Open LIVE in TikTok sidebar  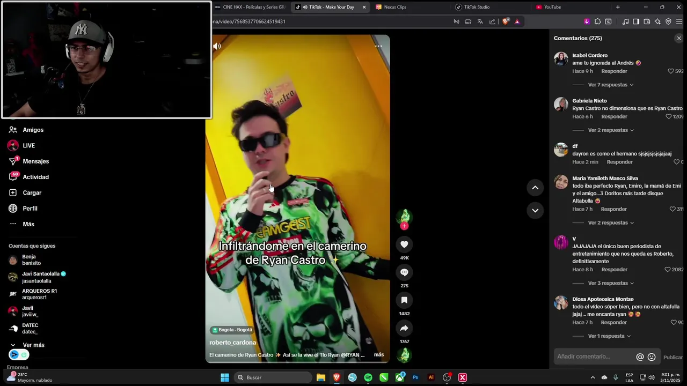[x=29, y=145]
